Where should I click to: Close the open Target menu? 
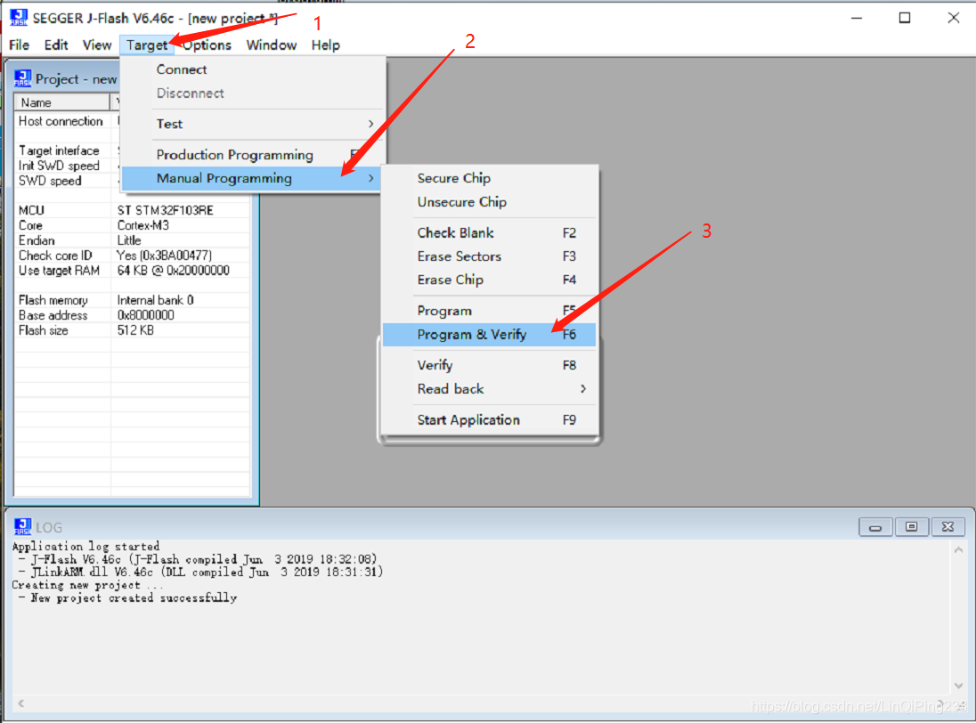pyautogui.click(x=147, y=45)
